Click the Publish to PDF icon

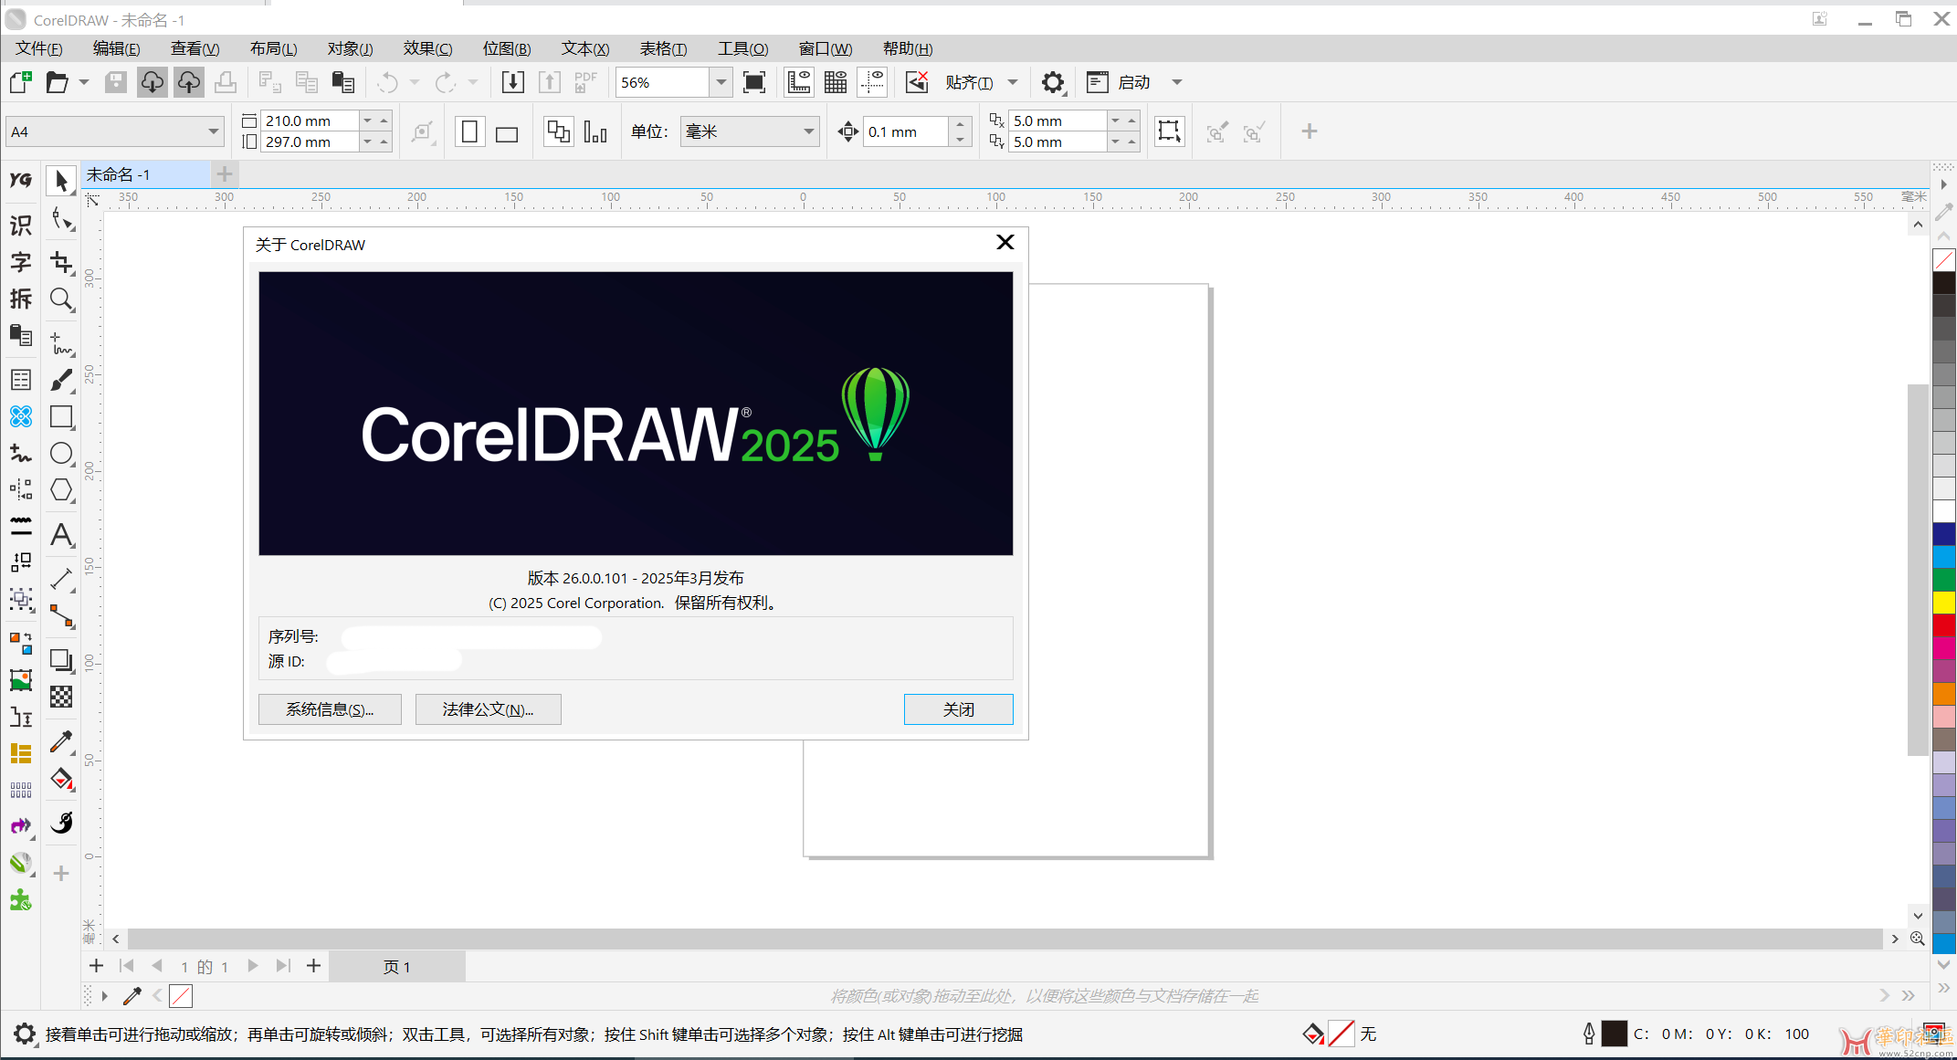pyautogui.click(x=585, y=82)
